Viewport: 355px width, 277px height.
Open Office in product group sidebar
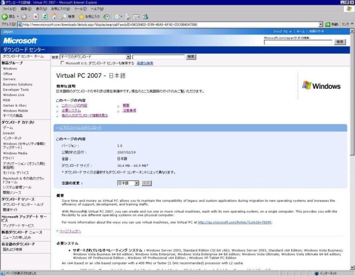[x=8, y=74]
